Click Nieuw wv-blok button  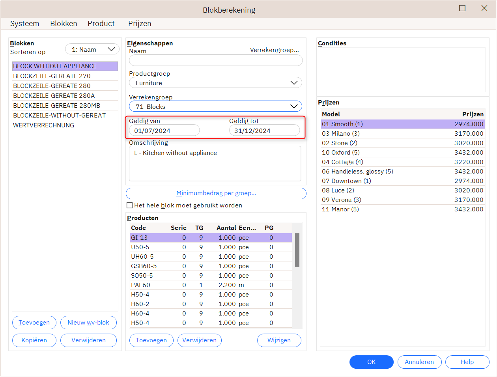tap(88, 323)
